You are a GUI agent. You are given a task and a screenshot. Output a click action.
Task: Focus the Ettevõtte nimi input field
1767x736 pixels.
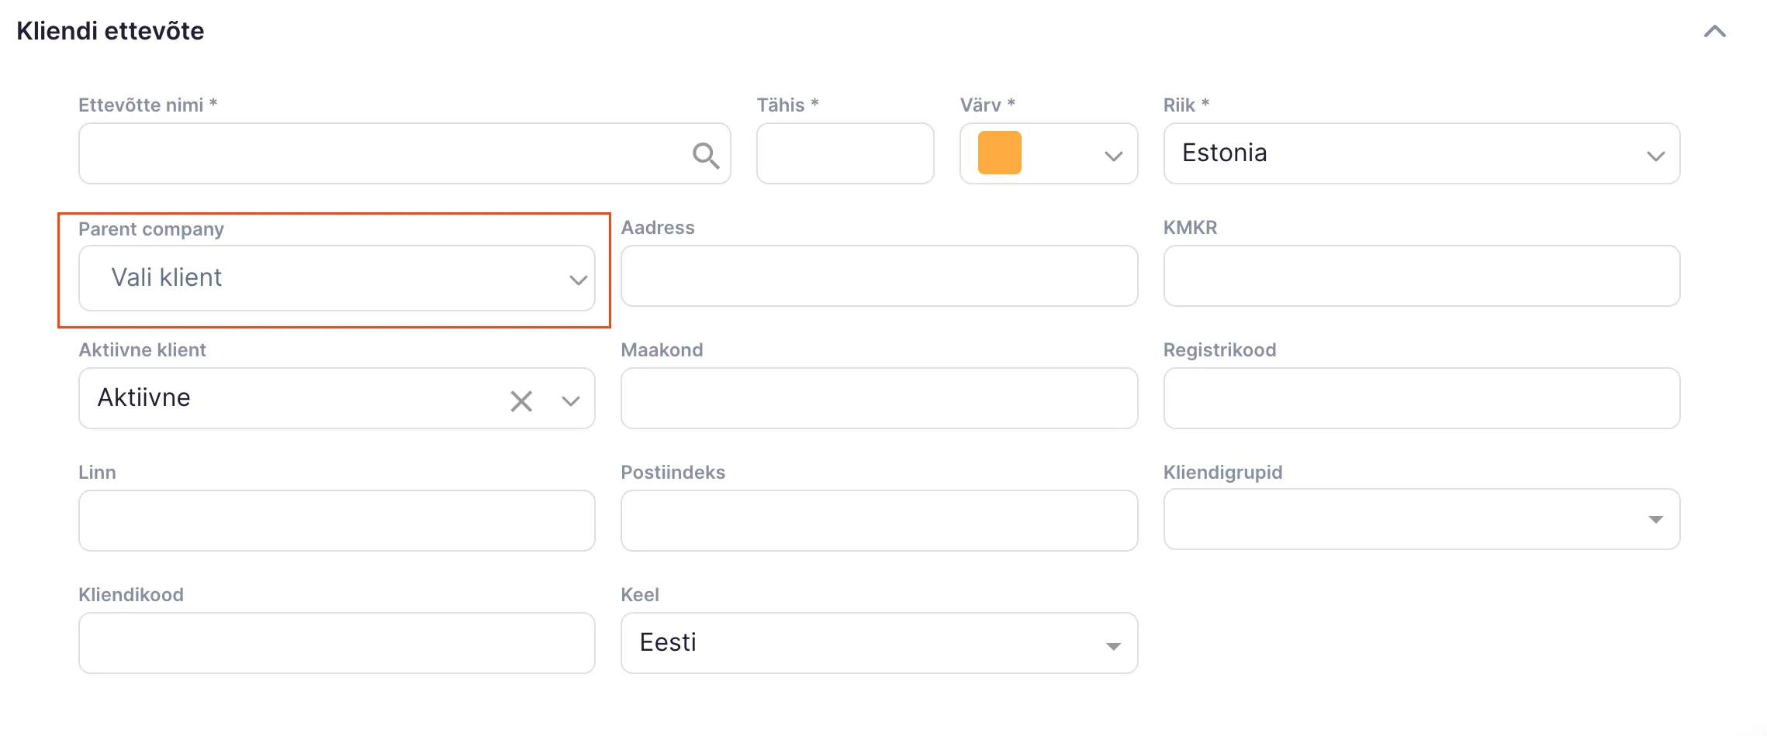tap(380, 153)
